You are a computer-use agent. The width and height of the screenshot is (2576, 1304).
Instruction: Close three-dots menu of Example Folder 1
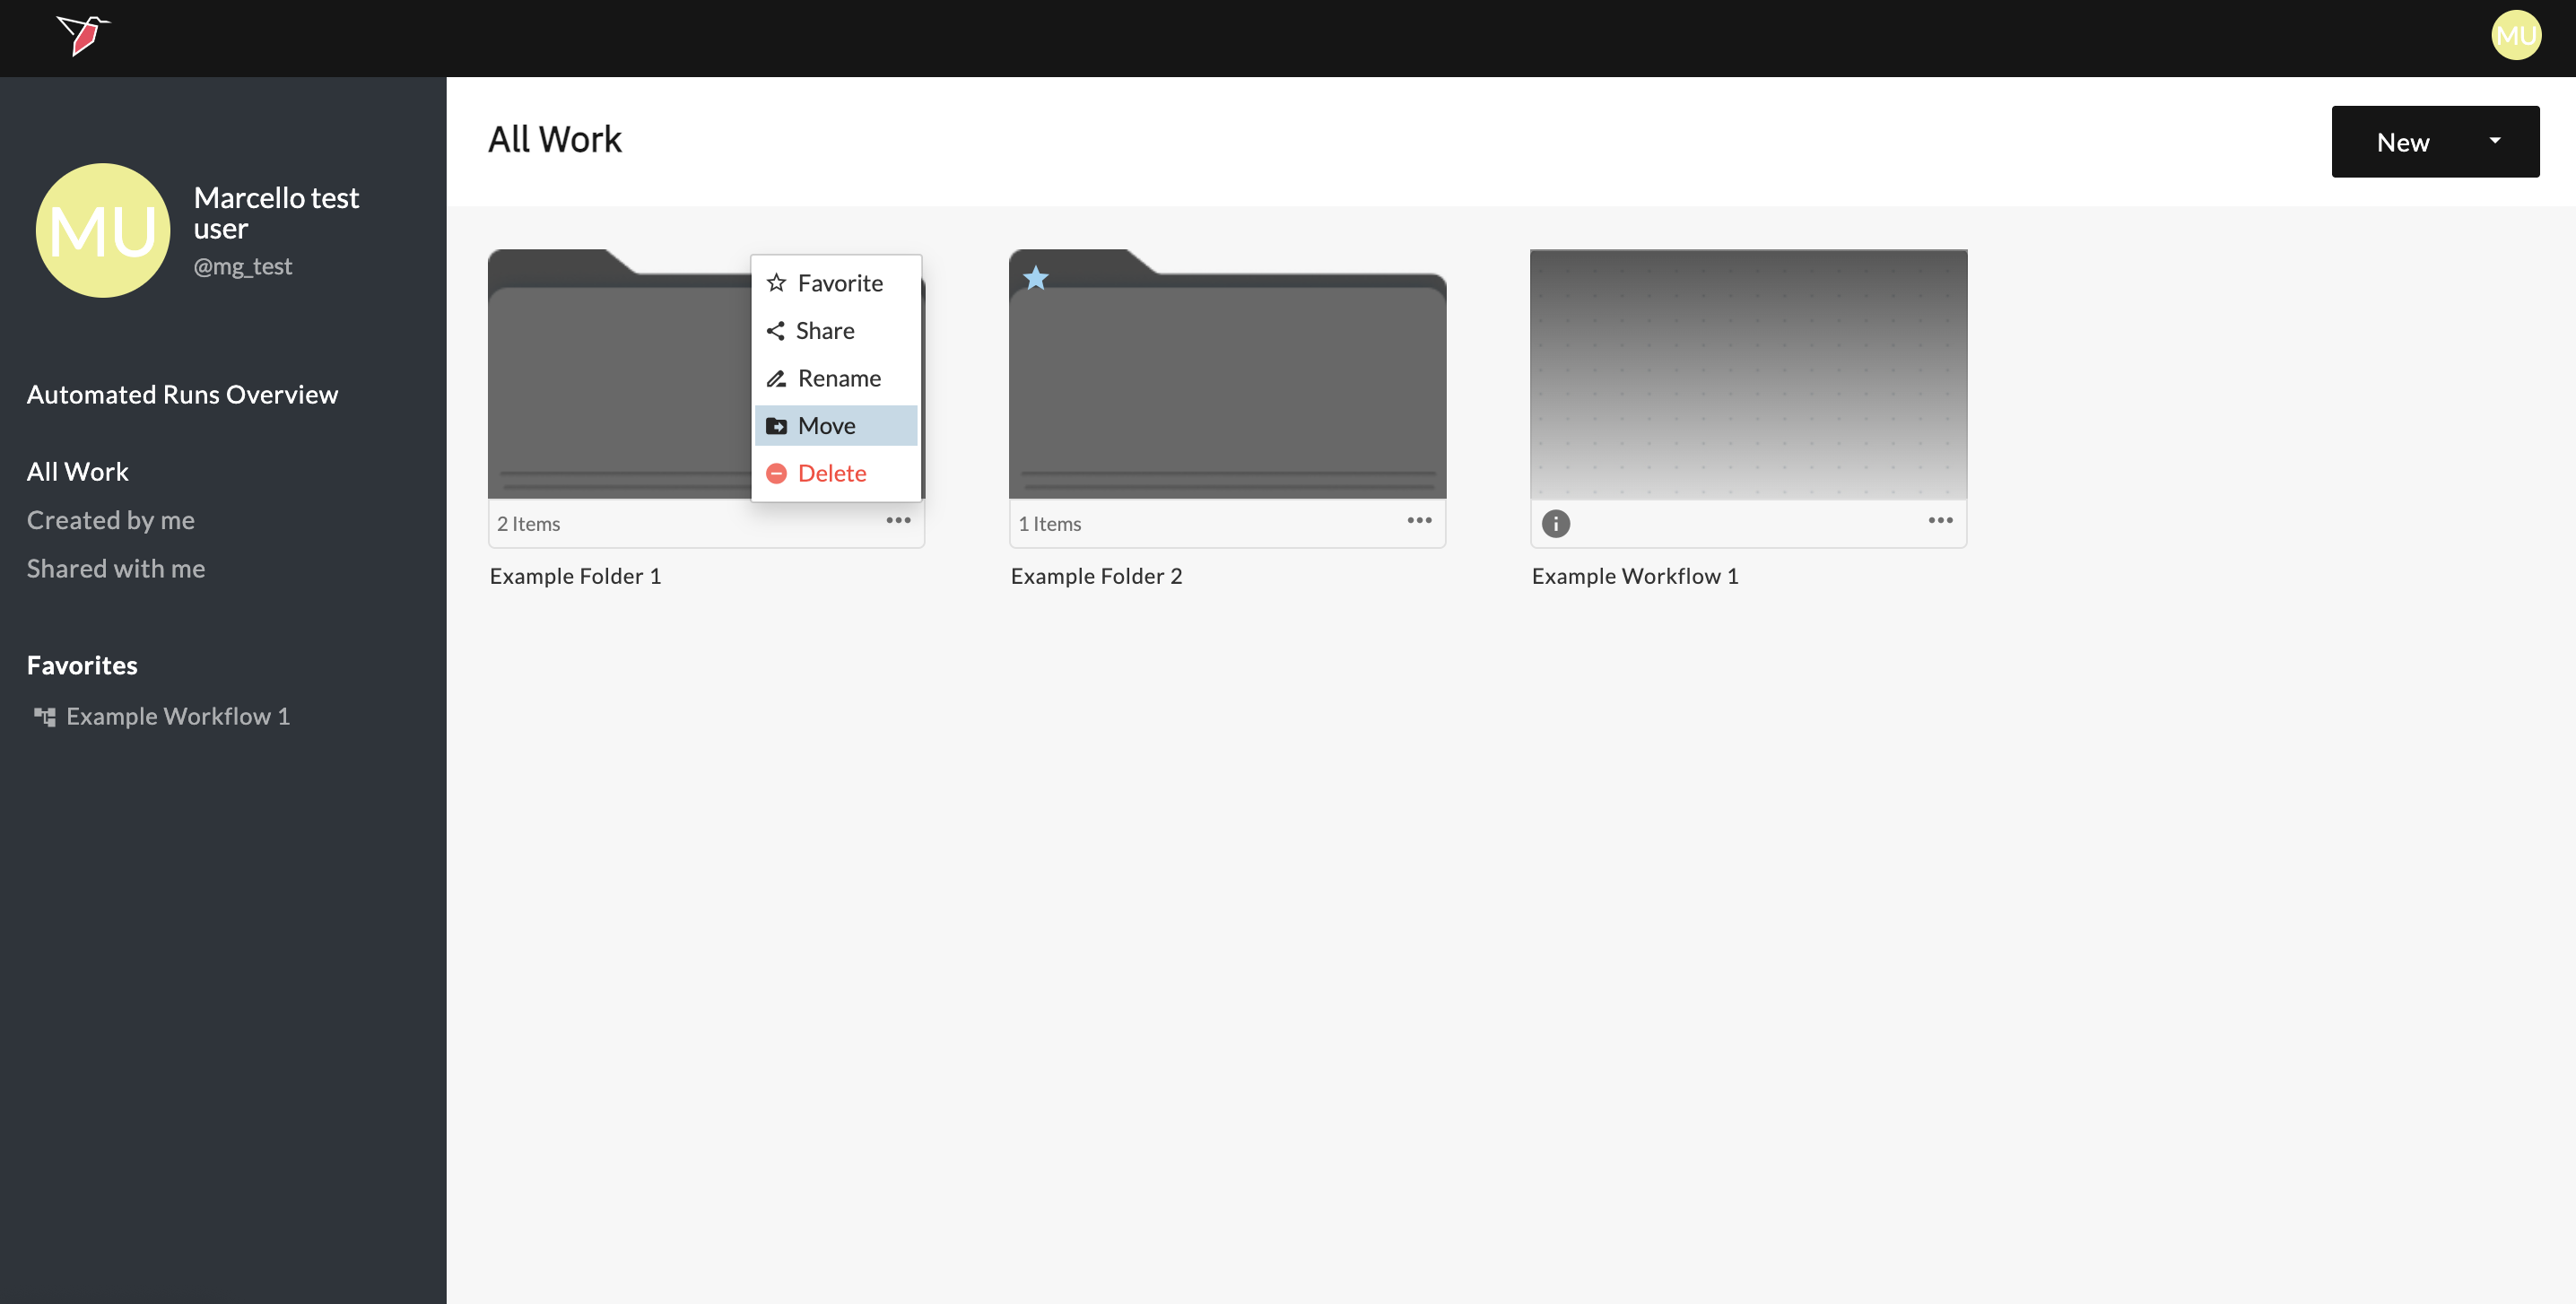pyautogui.click(x=897, y=520)
